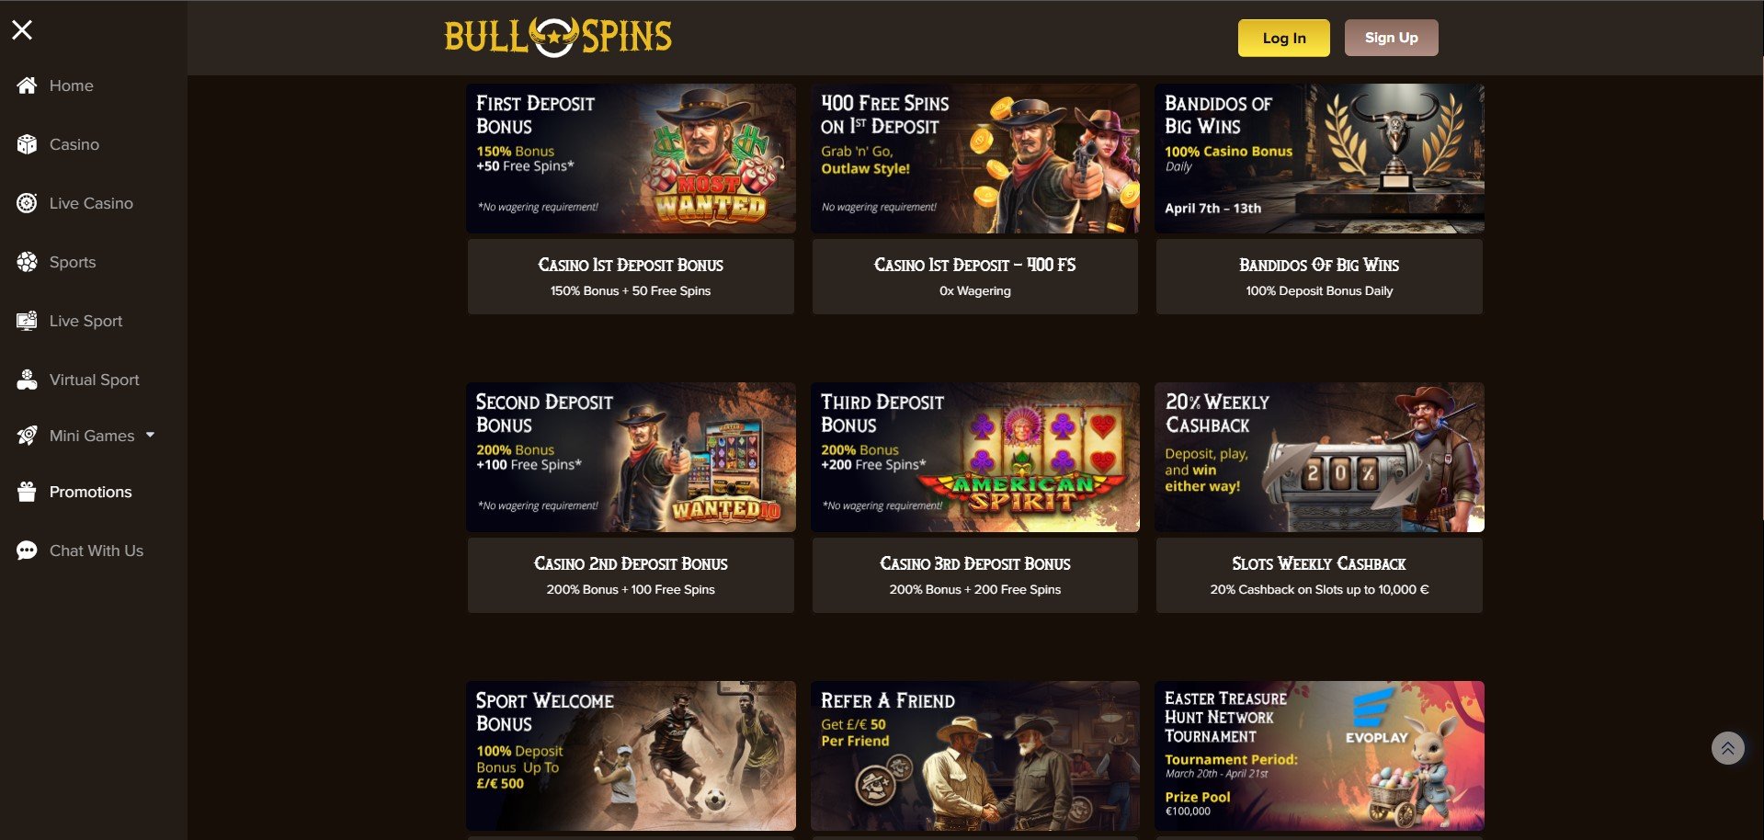Click the Virtual Sport icon

[x=27, y=380]
